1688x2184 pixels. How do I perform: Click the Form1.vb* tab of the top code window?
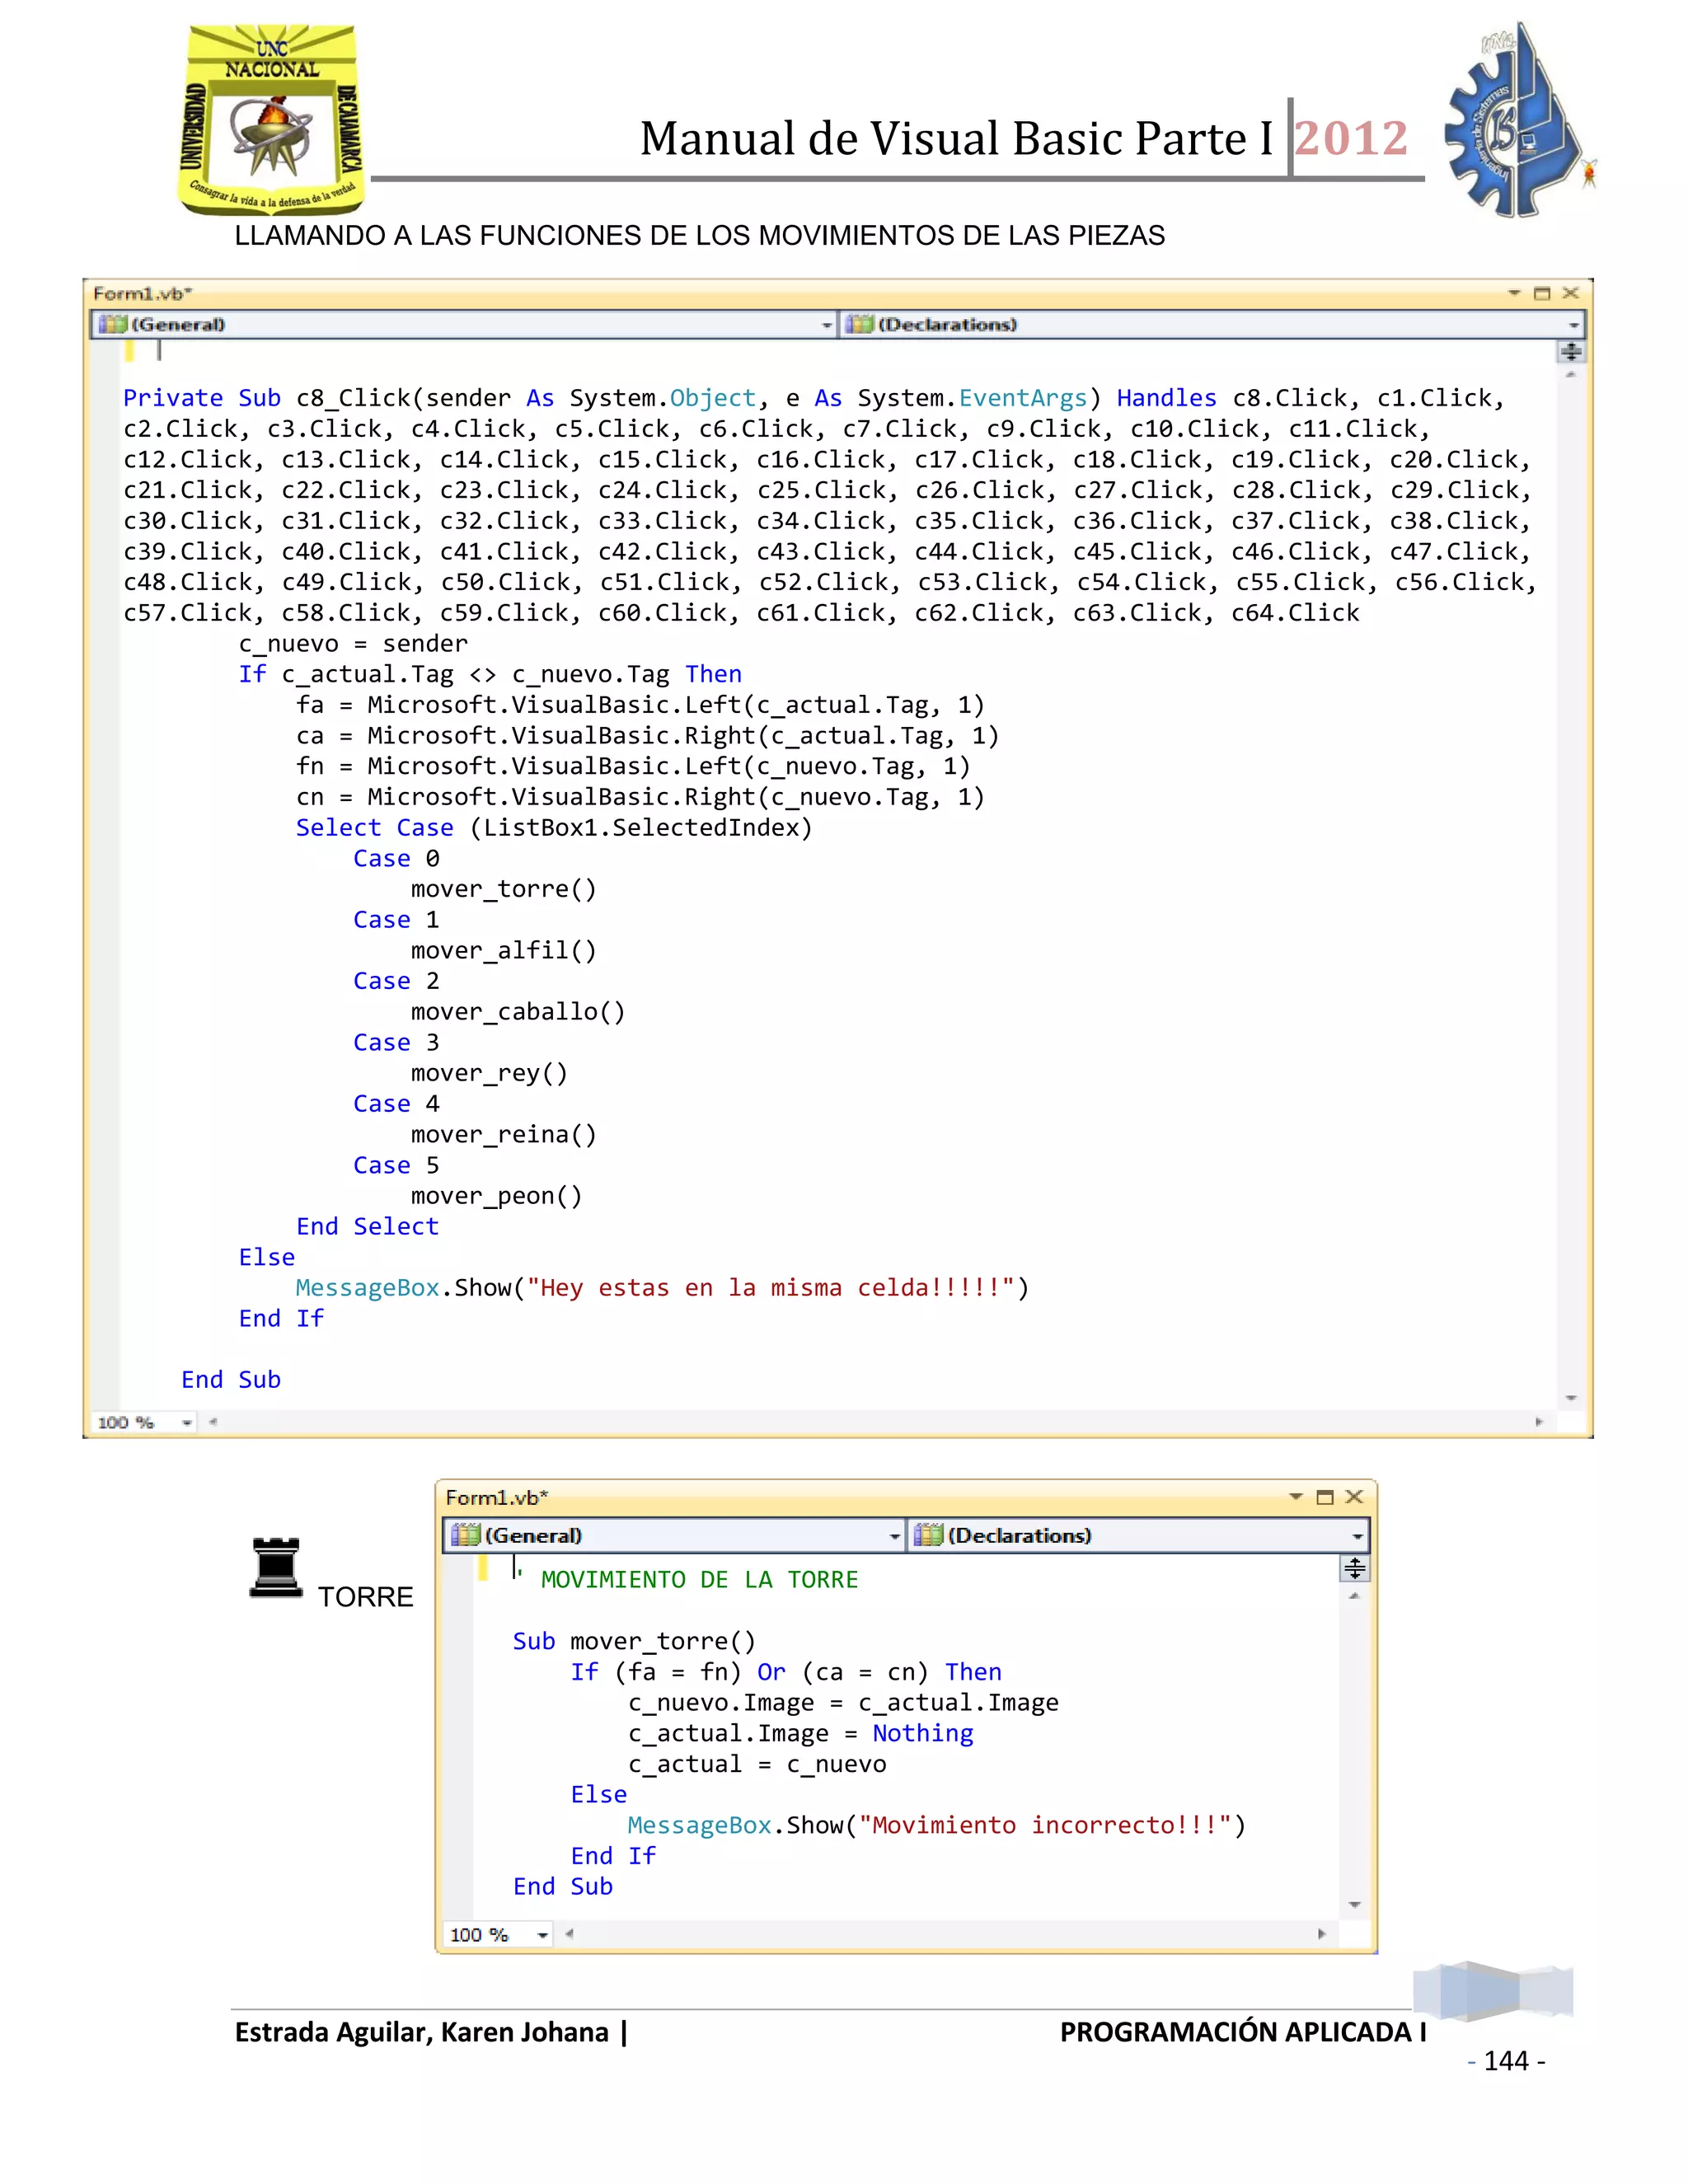tap(142, 293)
